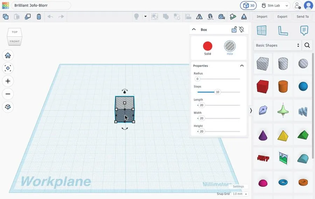Screen dimensions: 315x199
Task: Duplicate and repeat the selected shape
Action: pos(28,17)
